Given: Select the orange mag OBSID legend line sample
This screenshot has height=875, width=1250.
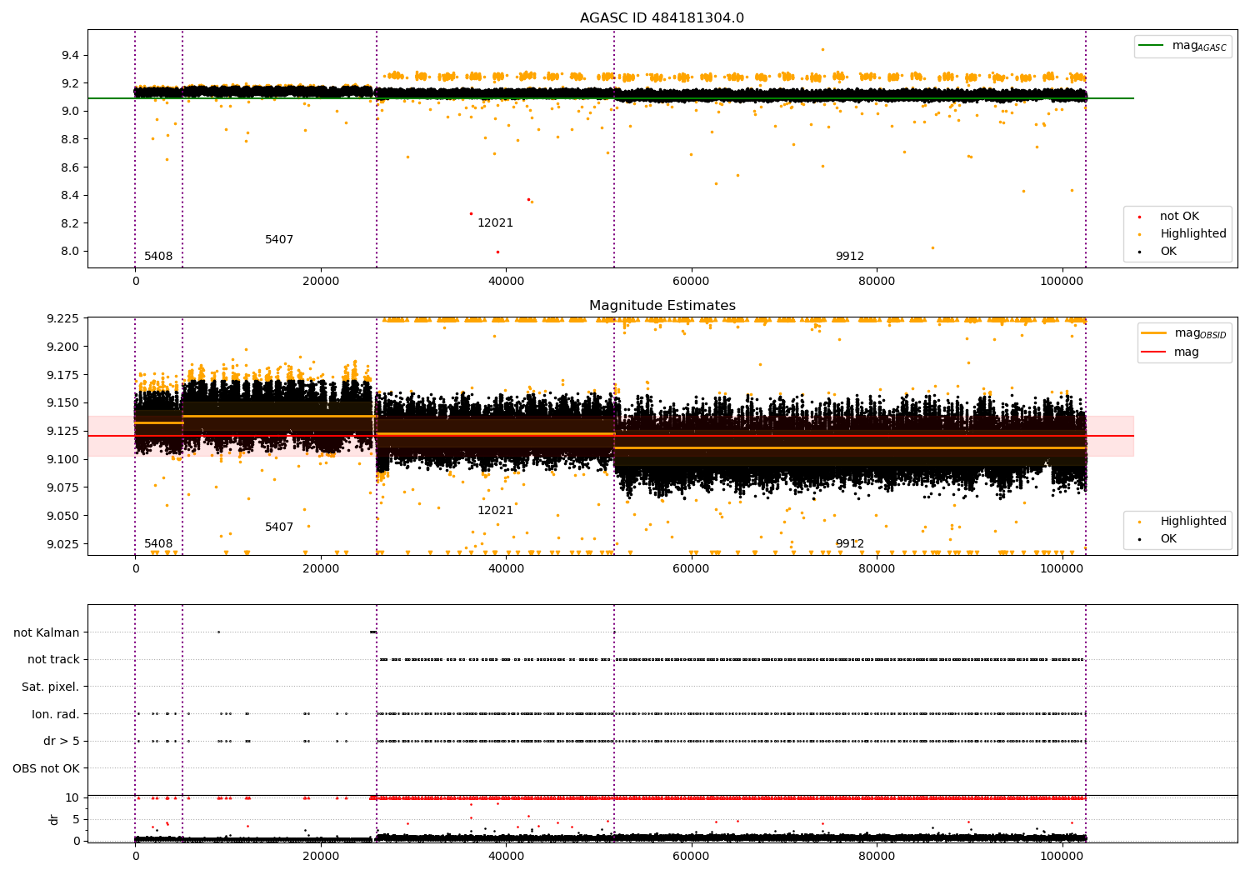Looking at the screenshot, I should pos(1155,333).
